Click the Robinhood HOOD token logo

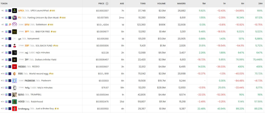tap(14, 102)
